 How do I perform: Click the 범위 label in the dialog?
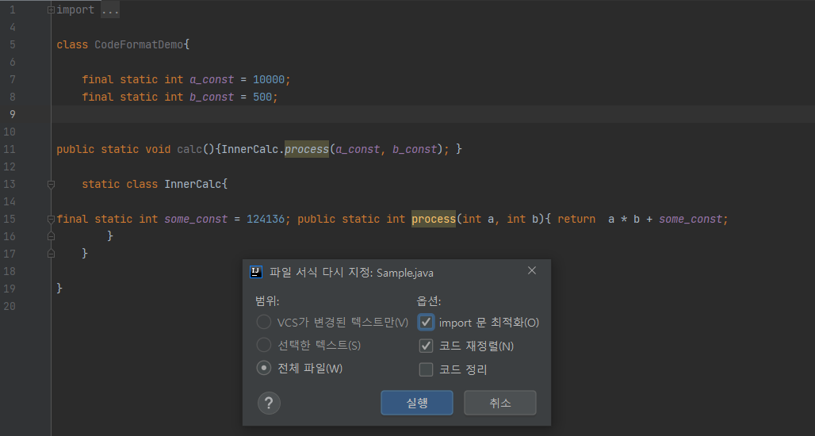[267, 301]
